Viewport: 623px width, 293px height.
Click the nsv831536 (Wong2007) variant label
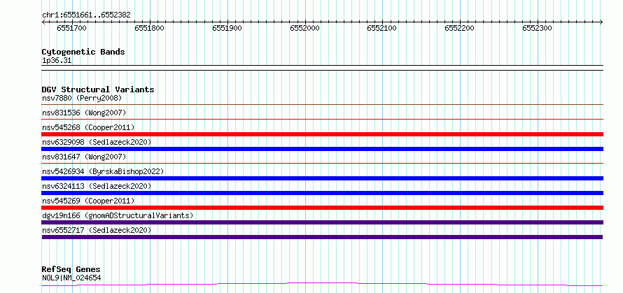click(x=84, y=113)
